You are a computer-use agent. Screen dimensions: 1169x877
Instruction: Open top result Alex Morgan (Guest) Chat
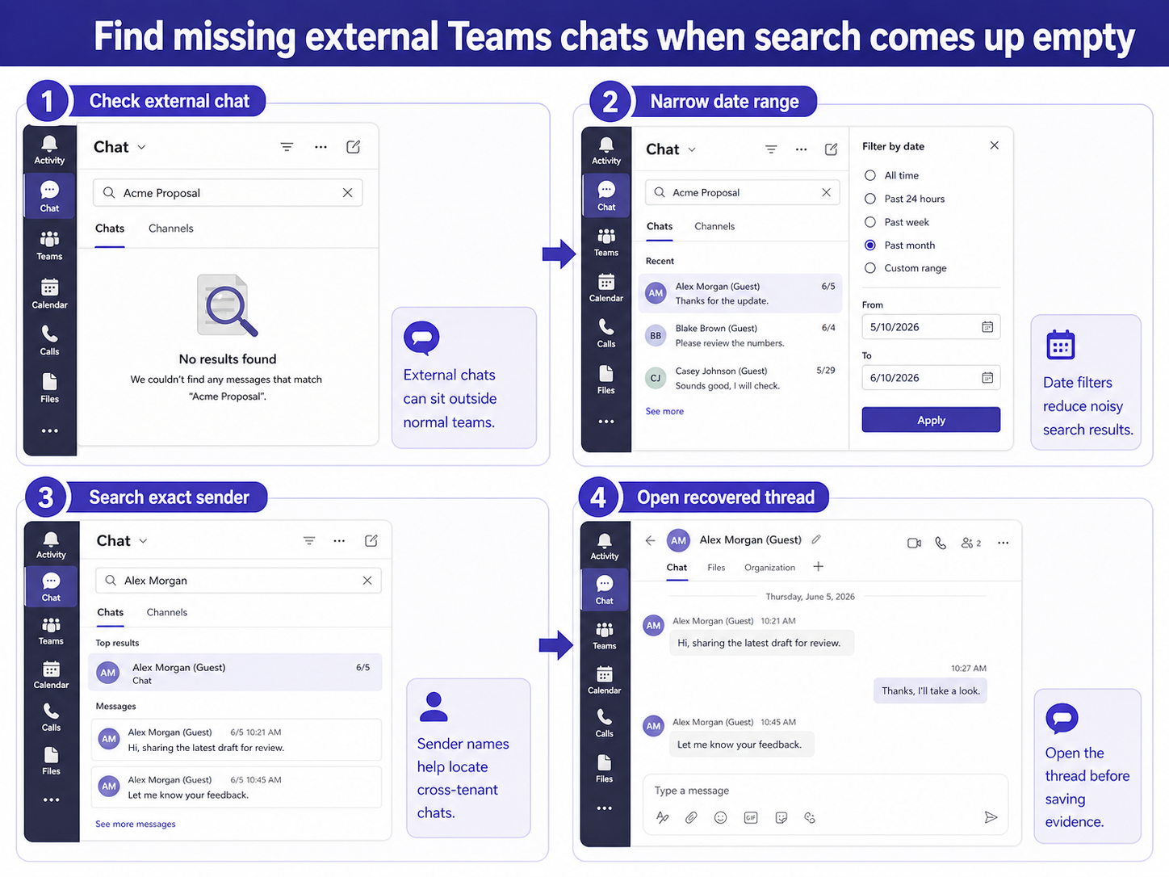point(235,673)
